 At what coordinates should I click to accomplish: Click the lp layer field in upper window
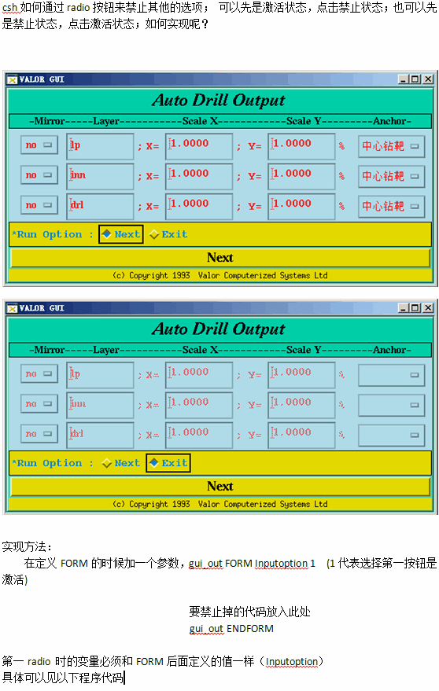click(x=100, y=146)
